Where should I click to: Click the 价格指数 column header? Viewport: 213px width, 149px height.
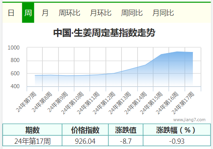pos(85,130)
